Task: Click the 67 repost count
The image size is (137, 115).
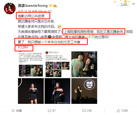Action: coord(54,111)
